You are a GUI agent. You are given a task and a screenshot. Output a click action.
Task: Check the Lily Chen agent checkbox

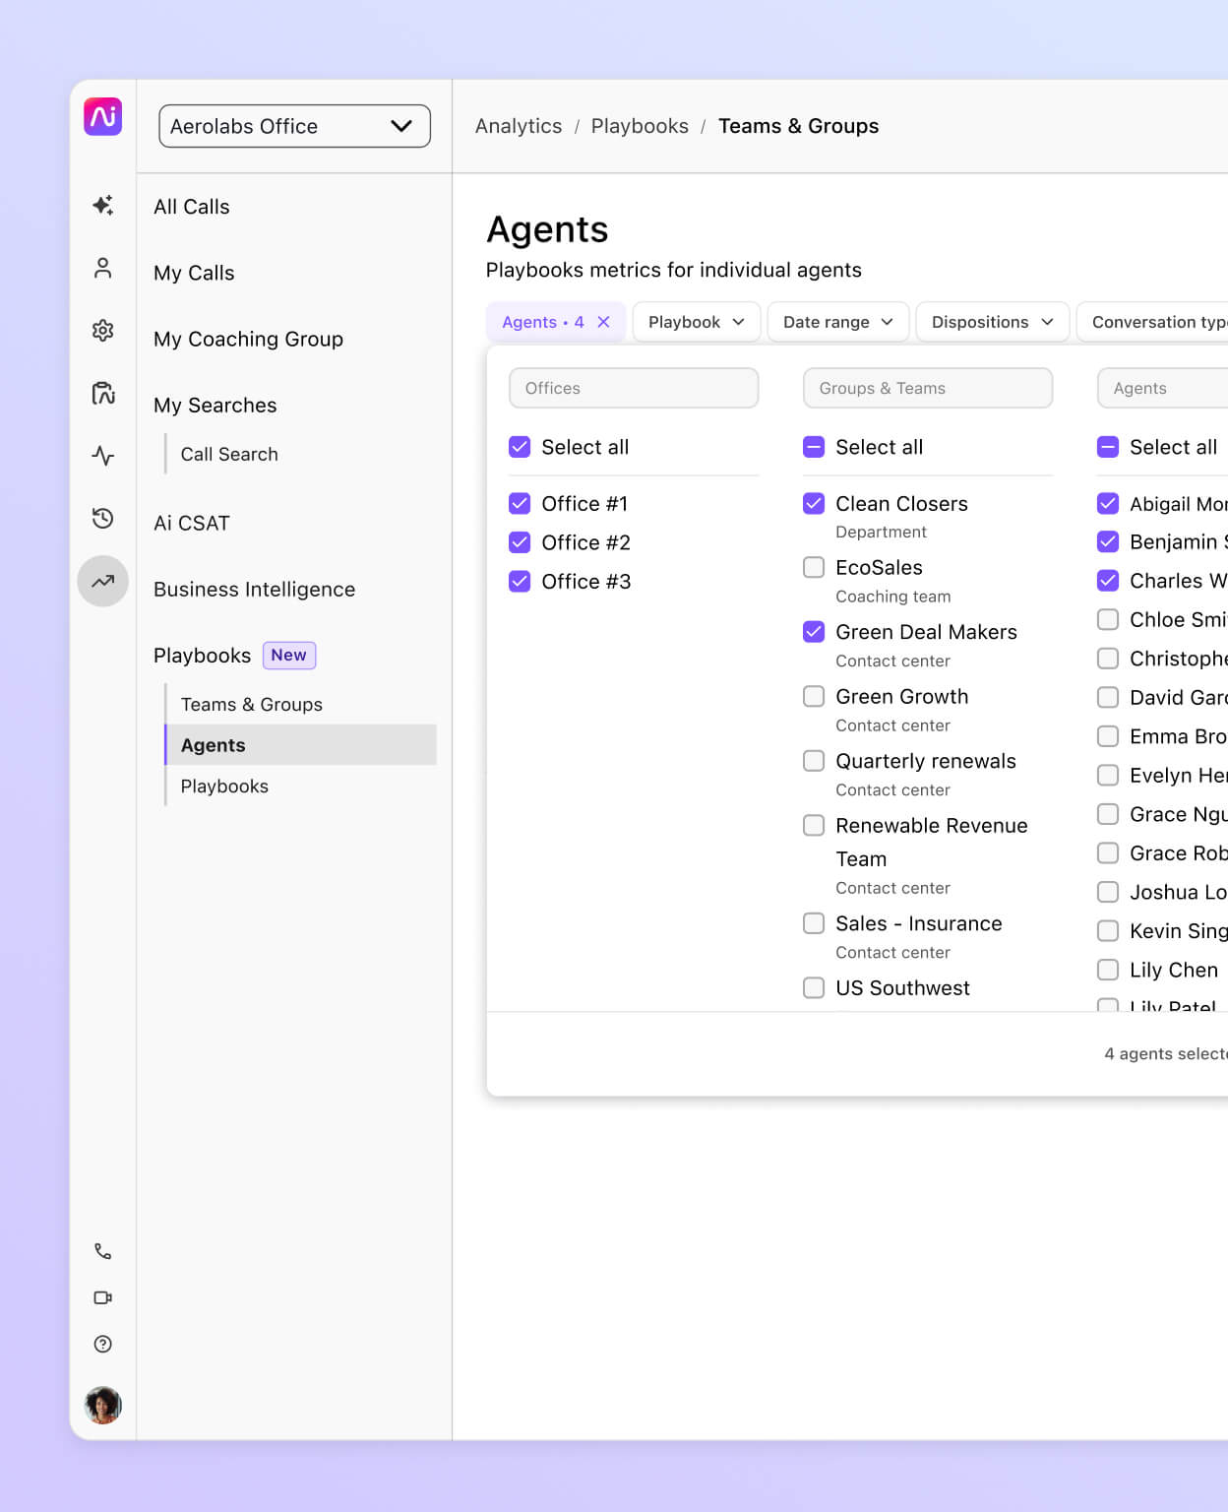(x=1108, y=970)
